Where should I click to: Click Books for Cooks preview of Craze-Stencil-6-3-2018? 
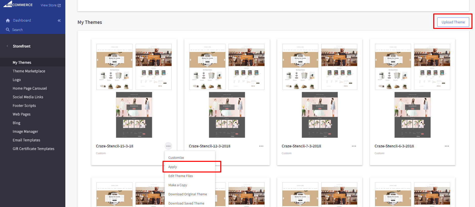[x=393, y=67]
